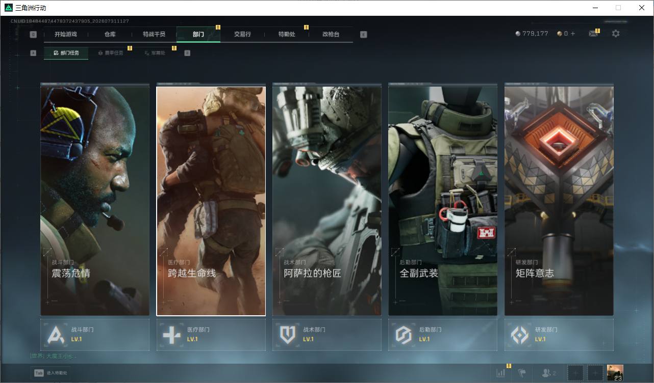The width and height of the screenshot is (654, 383).
Task: Open the 阿萨拉的枪匠 tactical department card
Action: [327, 201]
